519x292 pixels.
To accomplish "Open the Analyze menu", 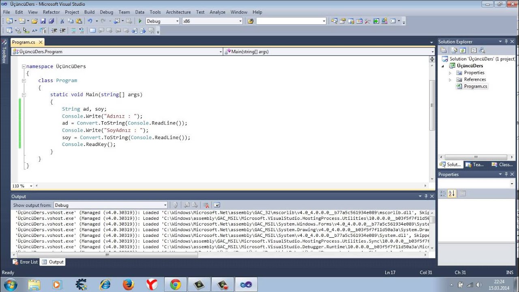I will click(218, 12).
